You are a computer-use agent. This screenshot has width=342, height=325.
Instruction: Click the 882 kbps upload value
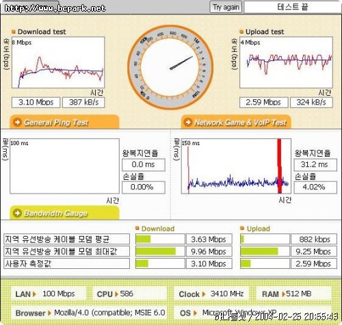(x=314, y=239)
